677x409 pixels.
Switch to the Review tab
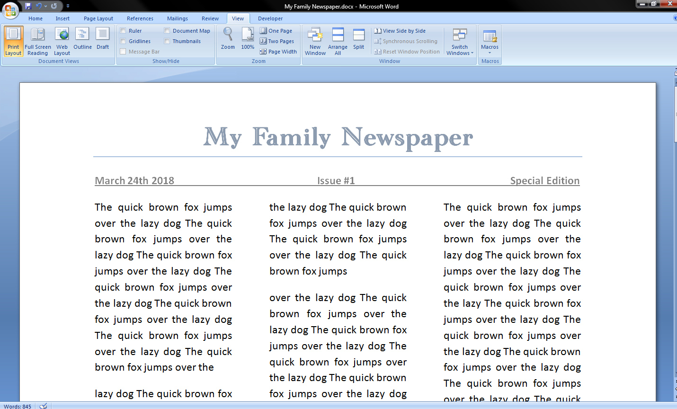pyautogui.click(x=210, y=18)
